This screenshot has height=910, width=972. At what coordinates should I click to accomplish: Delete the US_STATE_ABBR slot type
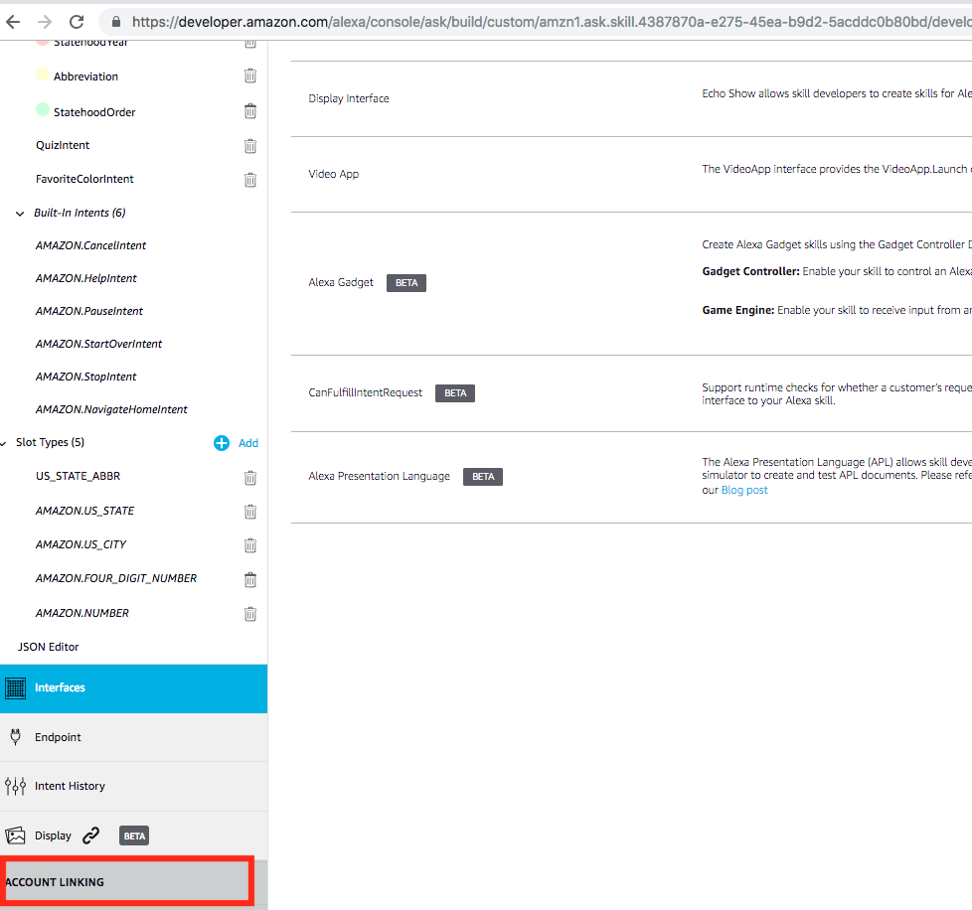[250, 478]
